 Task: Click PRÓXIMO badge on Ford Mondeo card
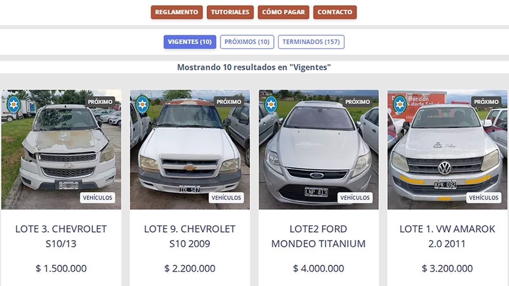click(358, 102)
